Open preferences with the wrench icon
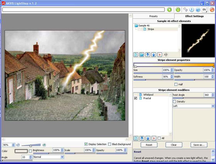This screenshot has height=164, width=216. 186,10
